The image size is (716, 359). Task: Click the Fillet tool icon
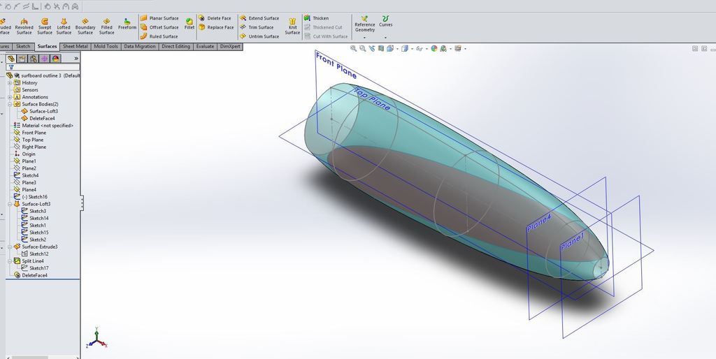[189, 24]
